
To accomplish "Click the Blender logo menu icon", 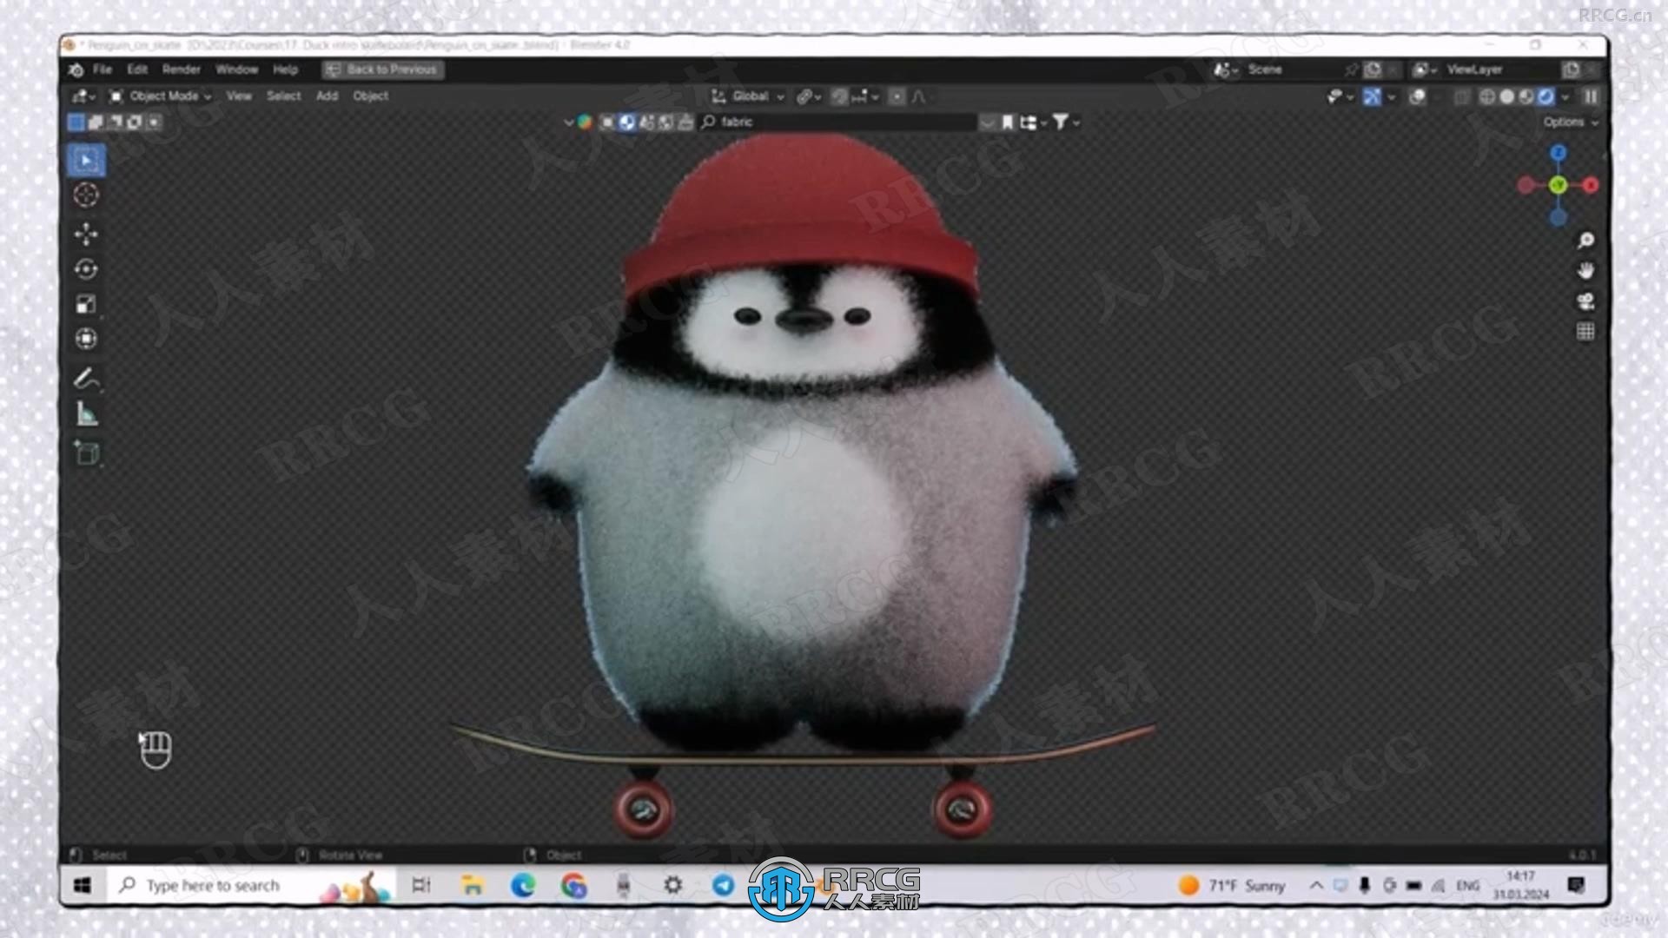I will tap(76, 69).
